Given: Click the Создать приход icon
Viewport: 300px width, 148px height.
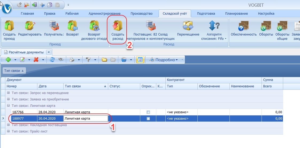Looking at the screenshot, I should (x=9, y=27).
